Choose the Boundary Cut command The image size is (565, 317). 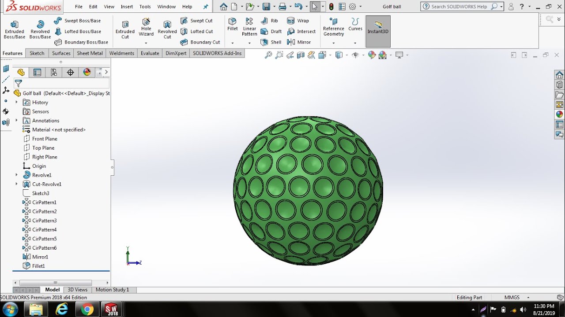[200, 42]
